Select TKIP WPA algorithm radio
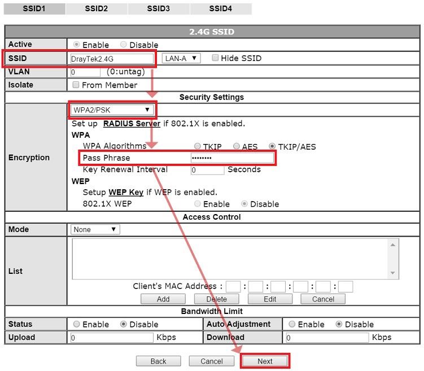This screenshot has height=371, width=424. 198,146
